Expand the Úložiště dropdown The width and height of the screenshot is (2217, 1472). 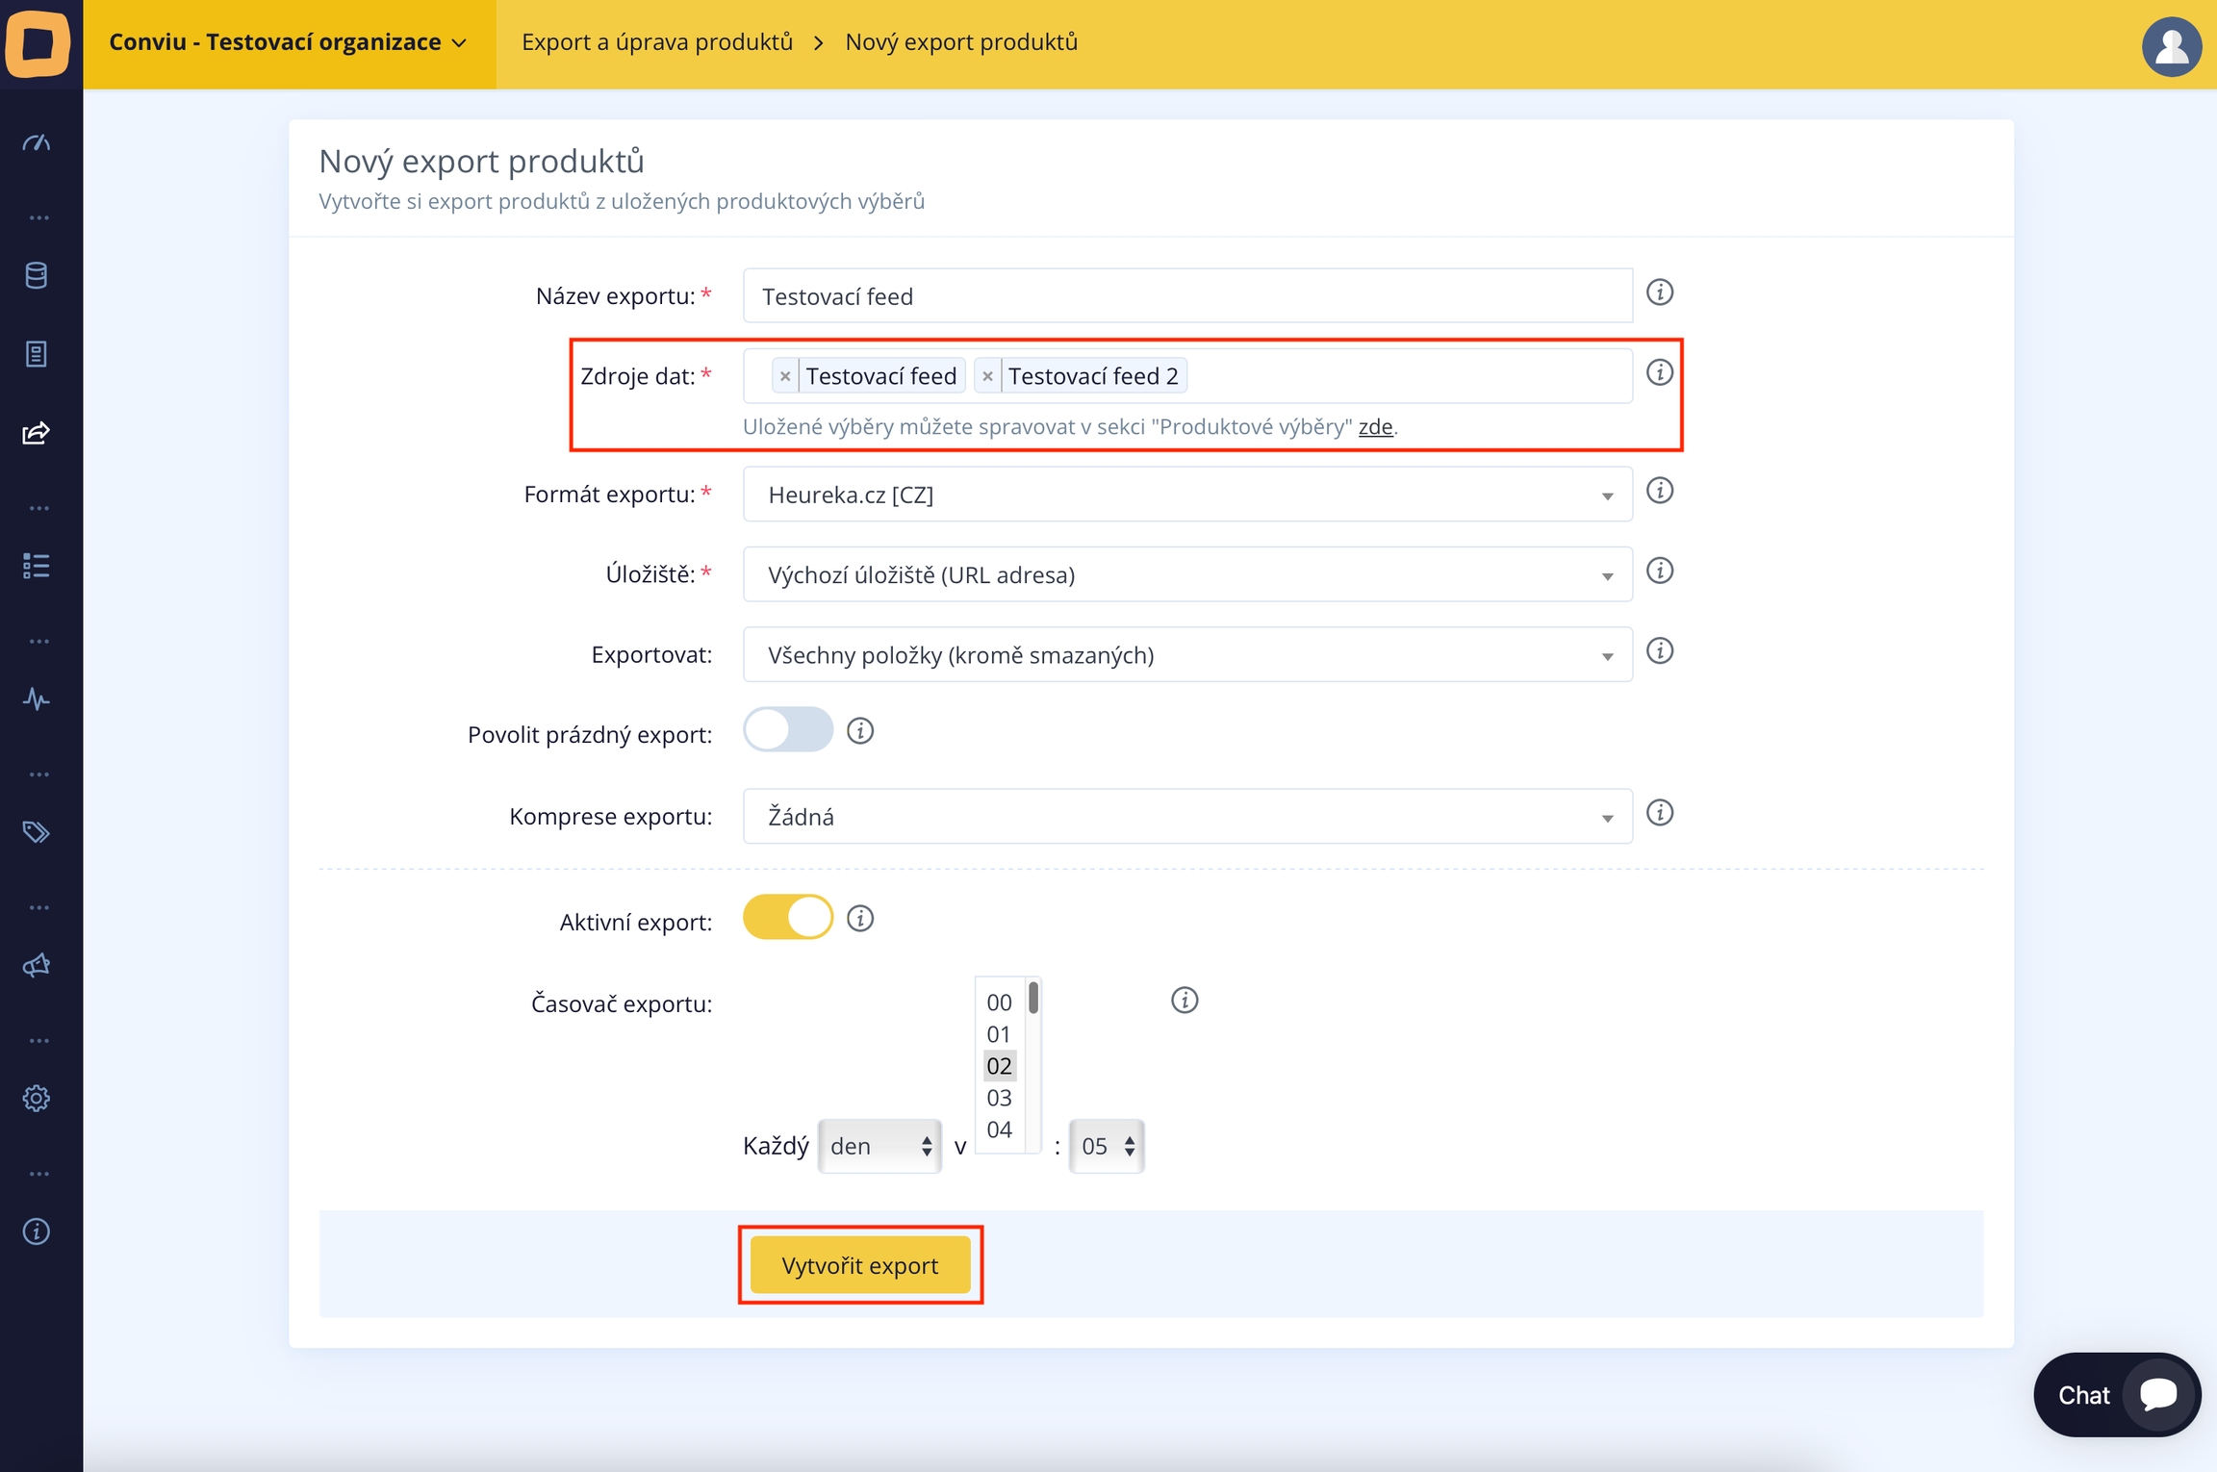[x=1186, y=575]
